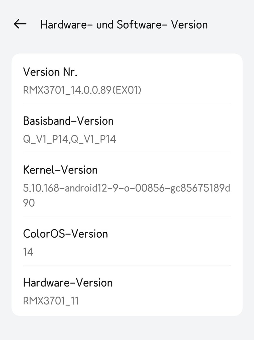Image resolution: width=254 pixels, height=340 pixels.
Task: Select the Version Nr. label
Action: (50, 72)
